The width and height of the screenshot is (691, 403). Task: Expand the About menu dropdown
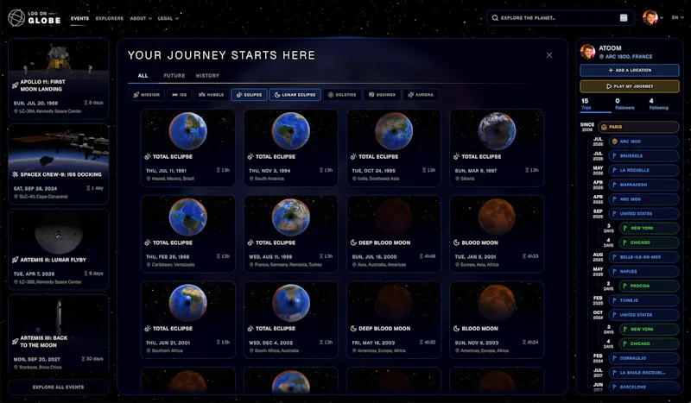click(141, 18)
